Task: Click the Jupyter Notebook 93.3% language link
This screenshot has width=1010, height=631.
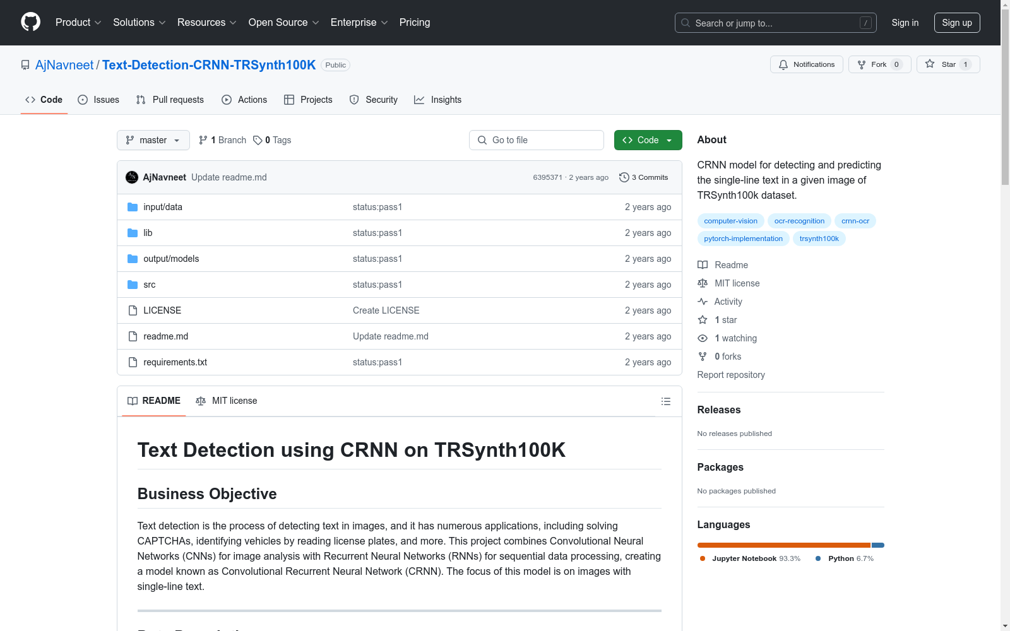Action: click(x=750, y=558)
